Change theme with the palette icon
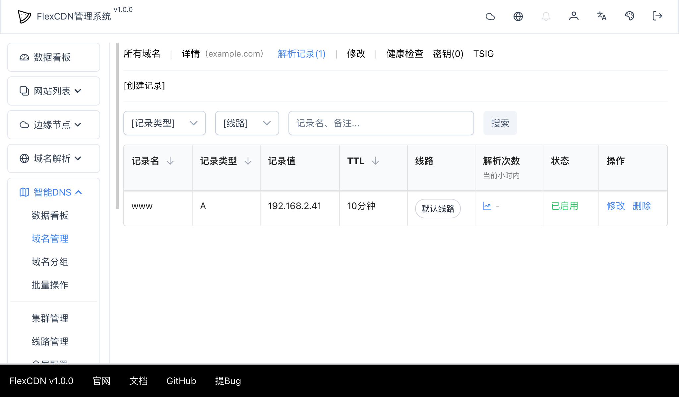Viewport: 679px width, 397px height. pyautogui.click(x=630, y=16)
